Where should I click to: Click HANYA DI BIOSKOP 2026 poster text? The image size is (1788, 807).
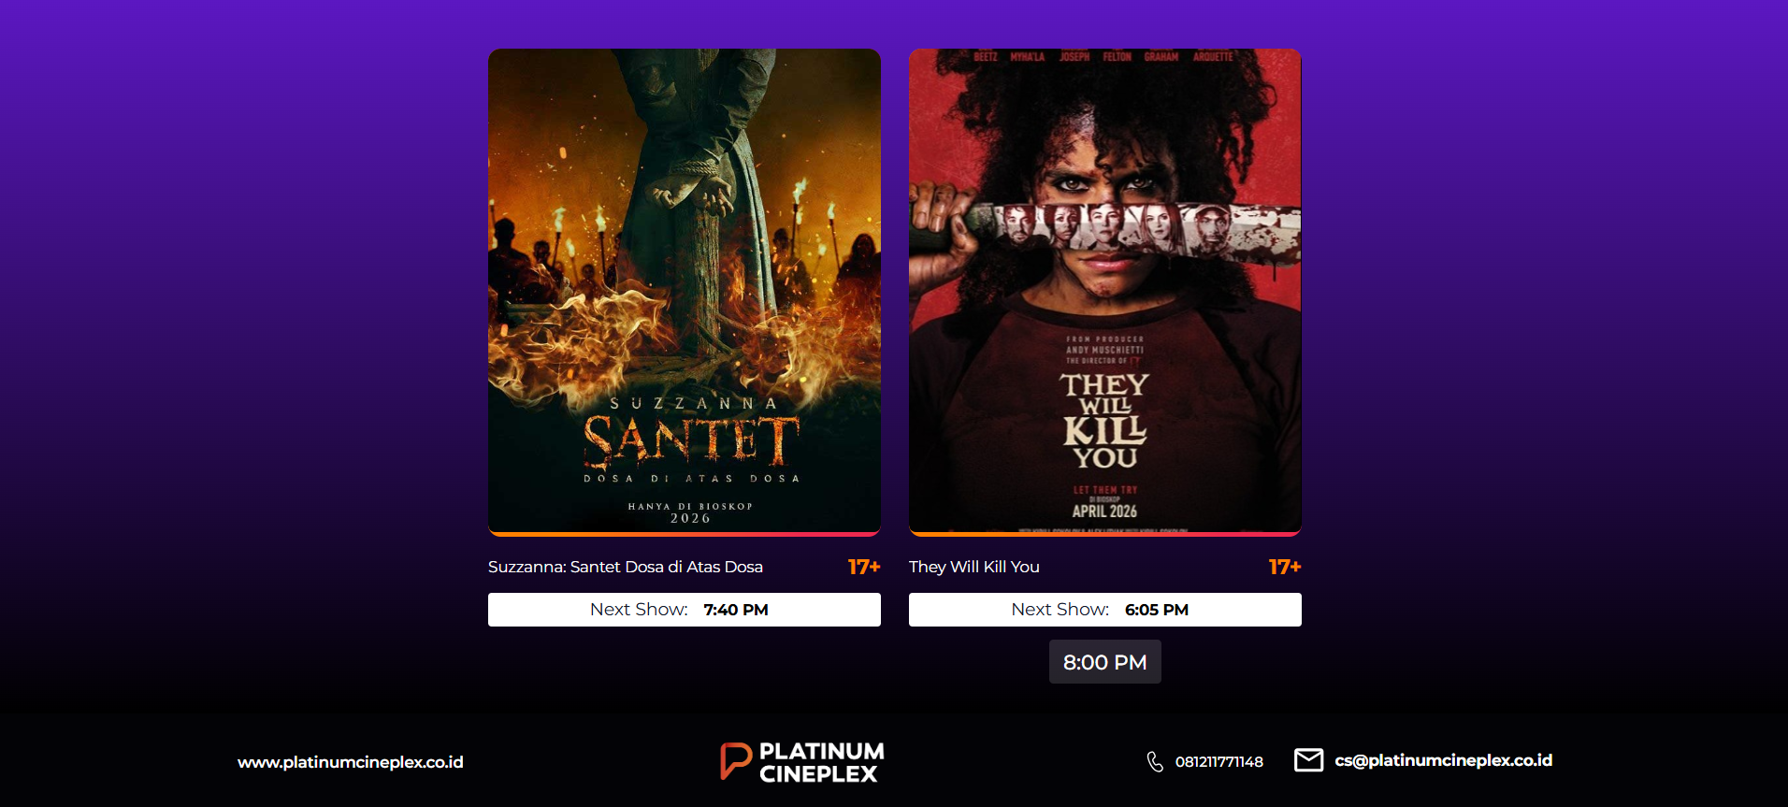point(690,512)
